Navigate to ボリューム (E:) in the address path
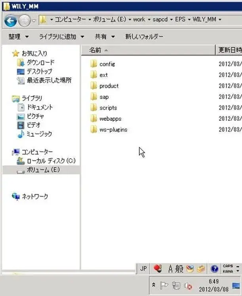242x296 pixels. pos(110,19)
